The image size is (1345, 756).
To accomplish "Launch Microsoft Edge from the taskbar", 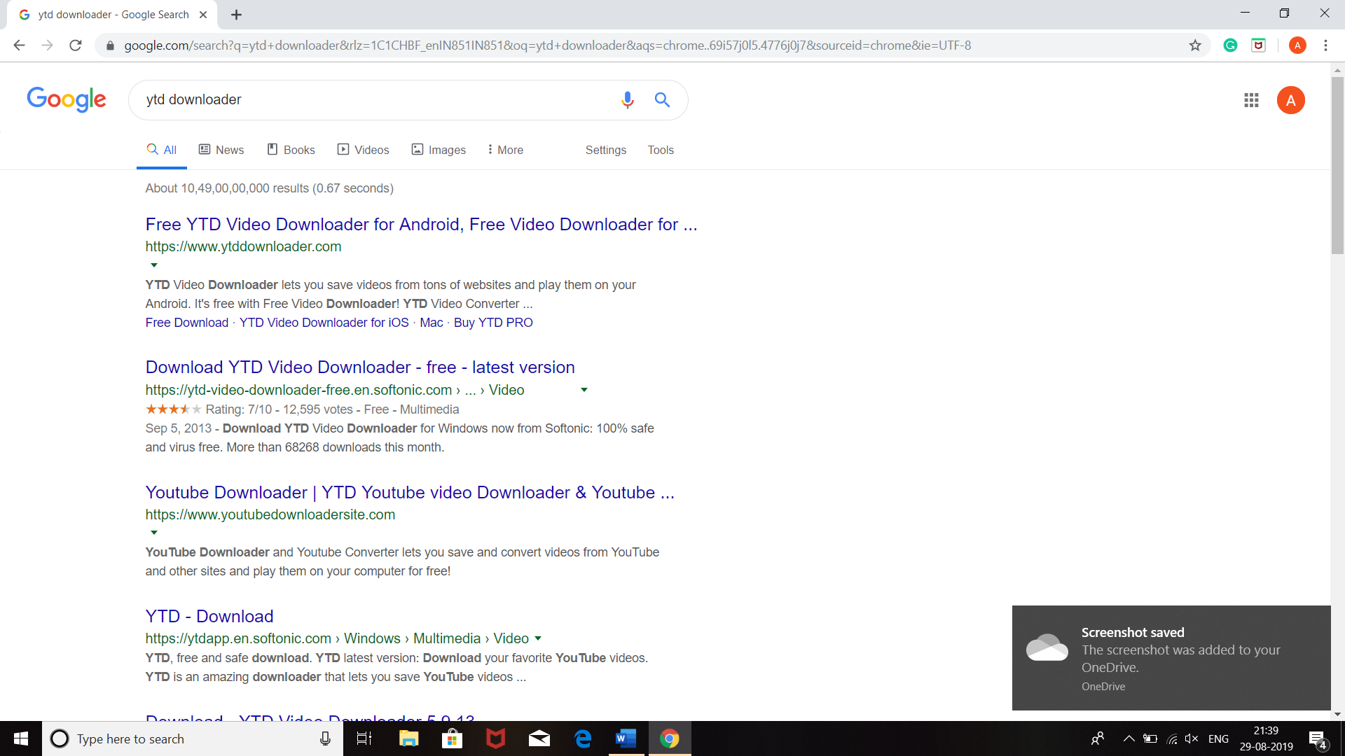I will click(582, 738).
